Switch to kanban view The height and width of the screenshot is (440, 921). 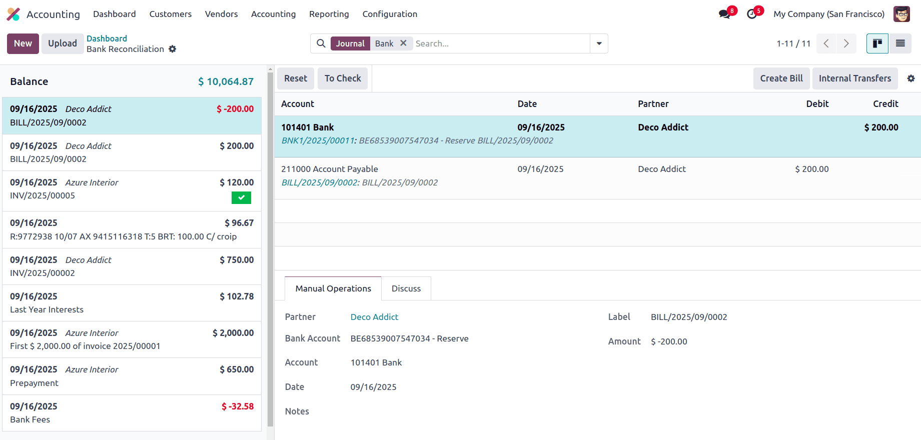coord(877,43)
